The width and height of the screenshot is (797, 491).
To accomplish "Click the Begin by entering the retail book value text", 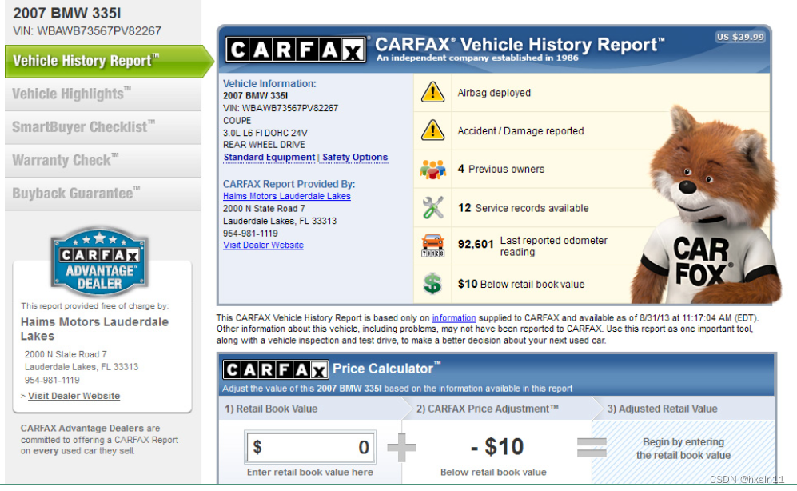I will (683, 449).
